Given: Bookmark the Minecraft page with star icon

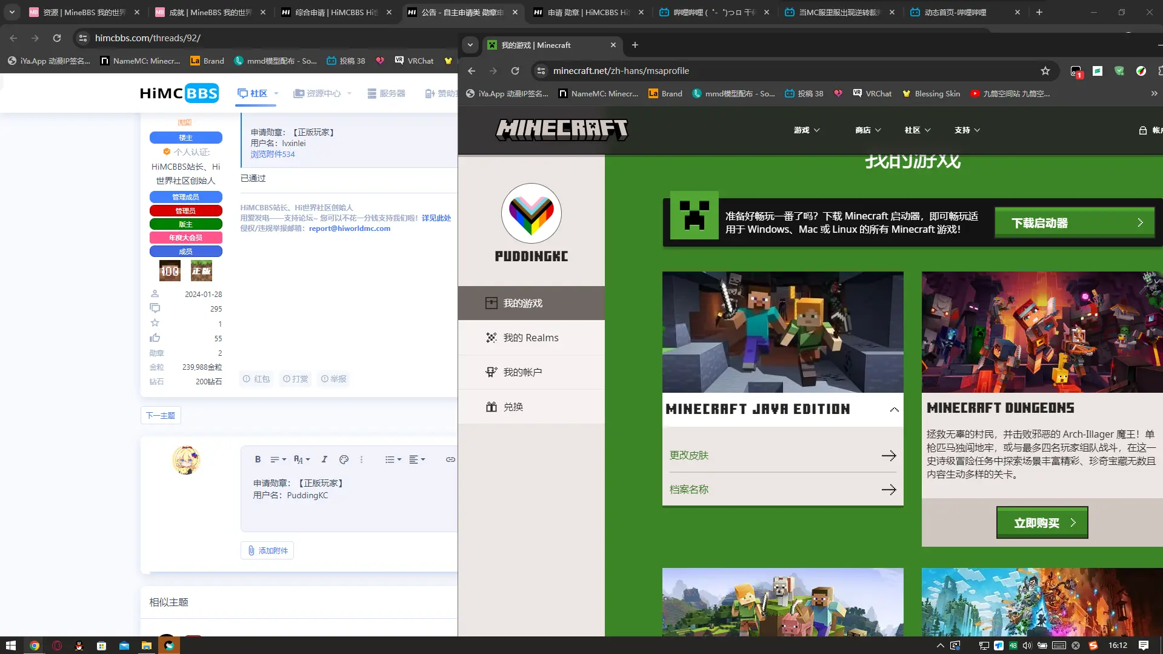Looking at the screenshot, I should coord(1045,71).
